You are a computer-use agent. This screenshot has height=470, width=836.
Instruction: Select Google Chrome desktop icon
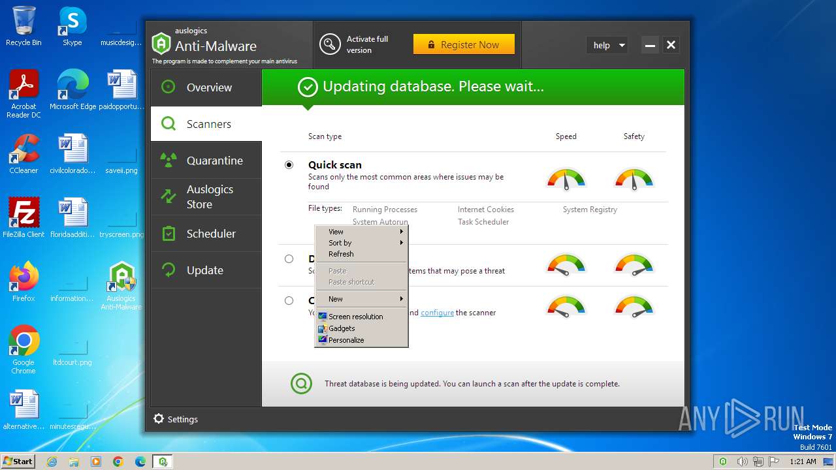24,349
